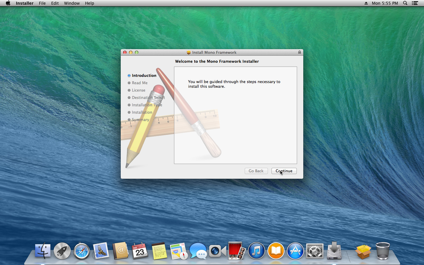Screen dimensions: 424x265
Task: Open the Installer application menu
Action: point(24,3)
